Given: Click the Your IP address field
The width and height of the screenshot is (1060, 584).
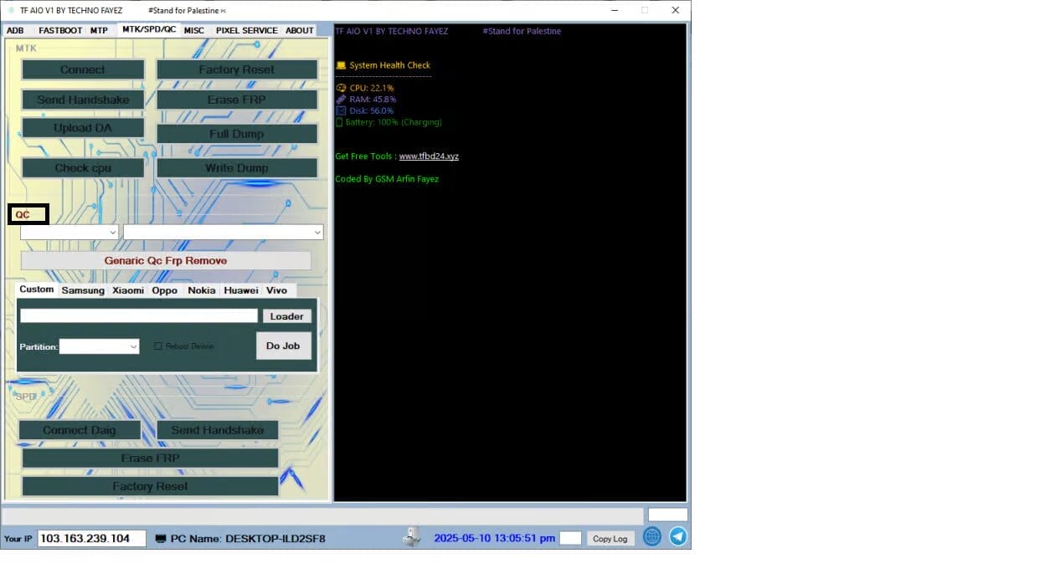Looking at the screenshot, I should 92,538.
